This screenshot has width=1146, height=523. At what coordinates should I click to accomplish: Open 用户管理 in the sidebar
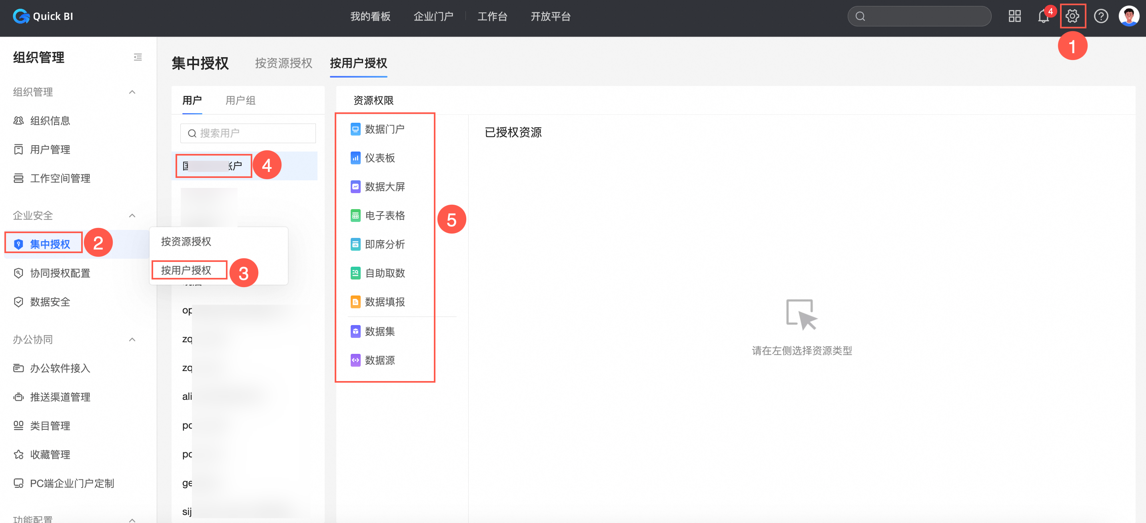point(50,150)
